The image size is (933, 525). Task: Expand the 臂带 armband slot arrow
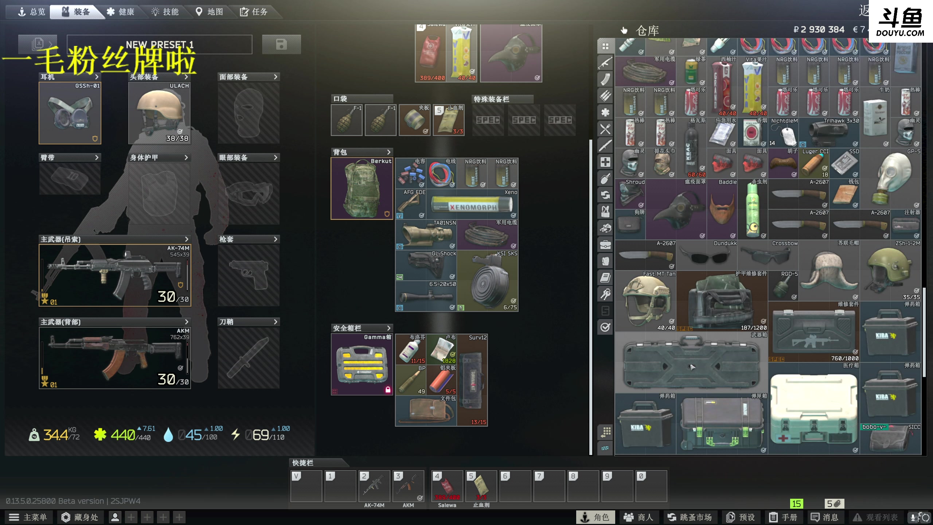pyautogui.click(x=97, y=157)
